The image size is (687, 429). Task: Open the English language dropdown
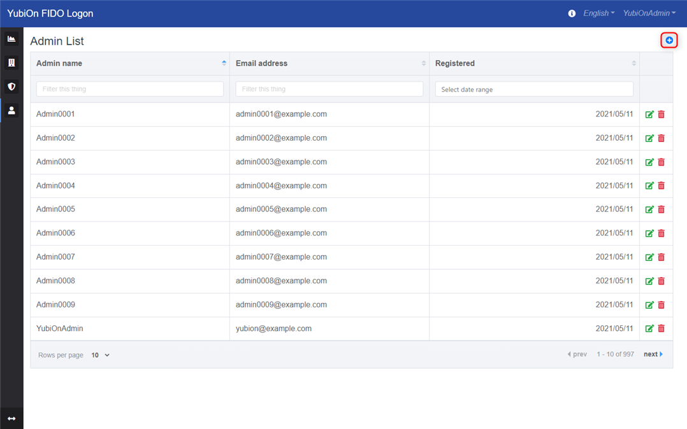pyautogui.click(x=598, y=13)
